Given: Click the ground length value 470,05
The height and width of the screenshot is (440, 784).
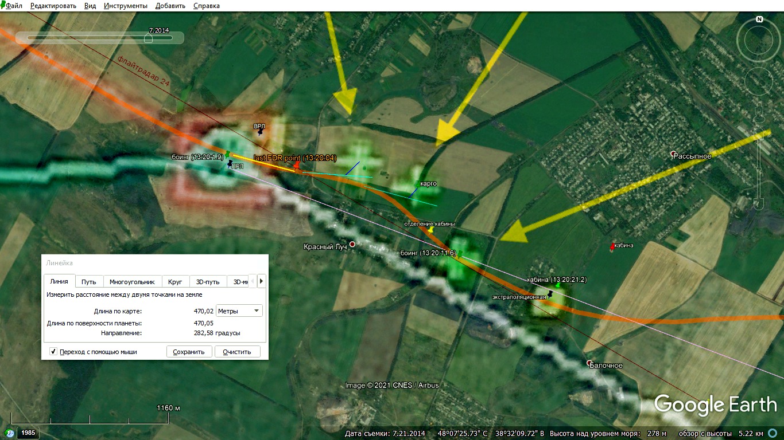Looking at the screenshot, I should [x=204, y=323].
